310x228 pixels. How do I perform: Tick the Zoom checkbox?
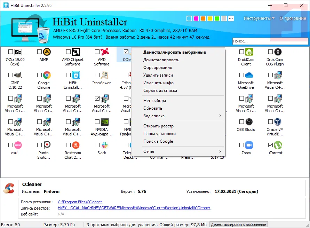tap(241, 145)
